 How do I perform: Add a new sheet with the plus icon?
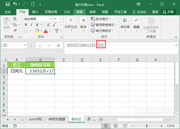pos(101,120)
